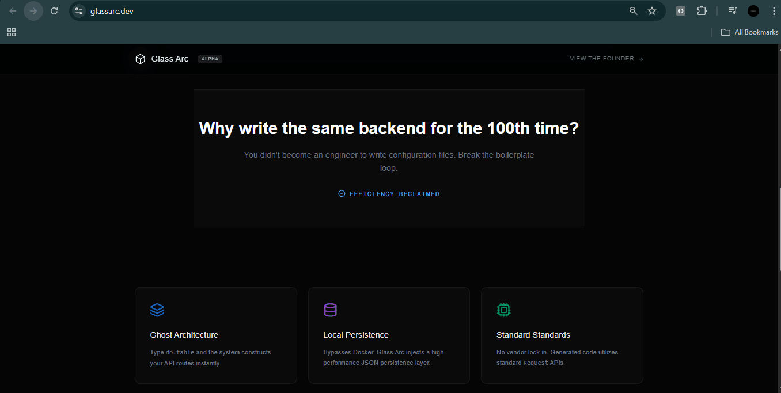Open the Chrome zoom magnifier icon
This screenshot has height=393, width=781.
[x=634, y=11]
